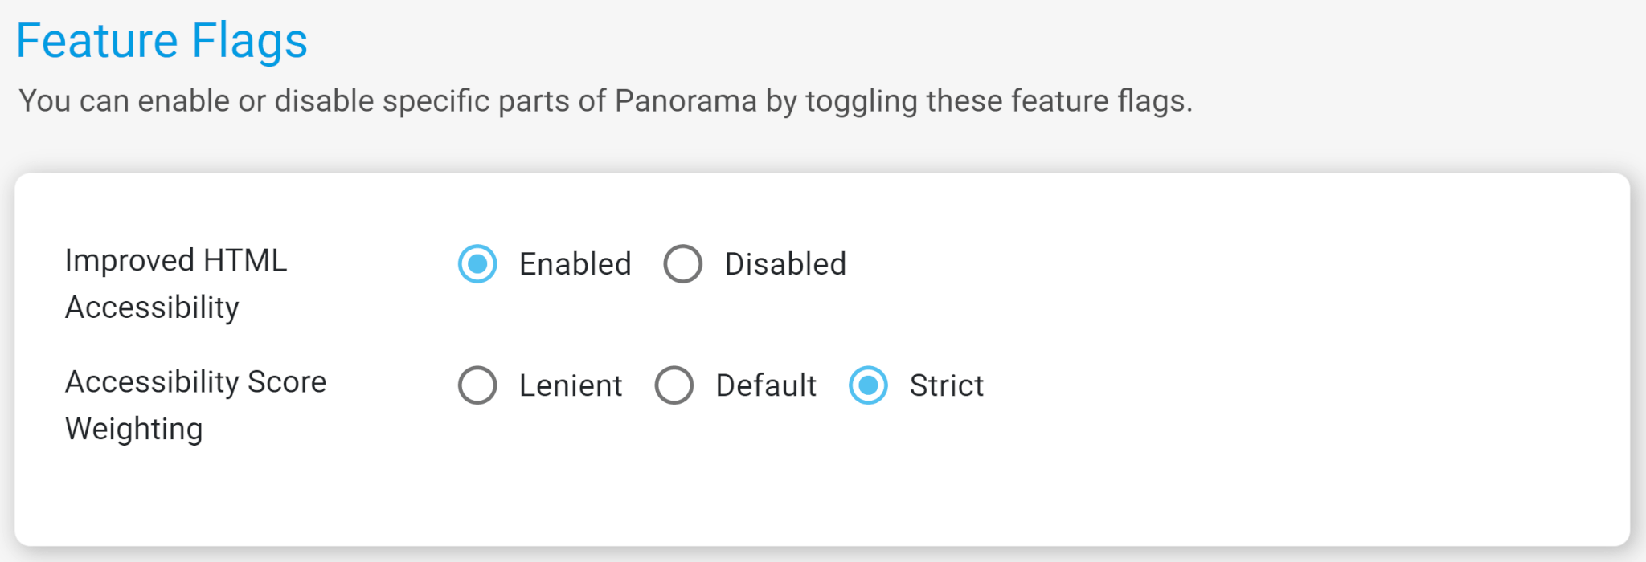Click the "Accessibility Score Weighting" setting name
This screenshot has height=562, width=1646.
(x=195, y=405)
